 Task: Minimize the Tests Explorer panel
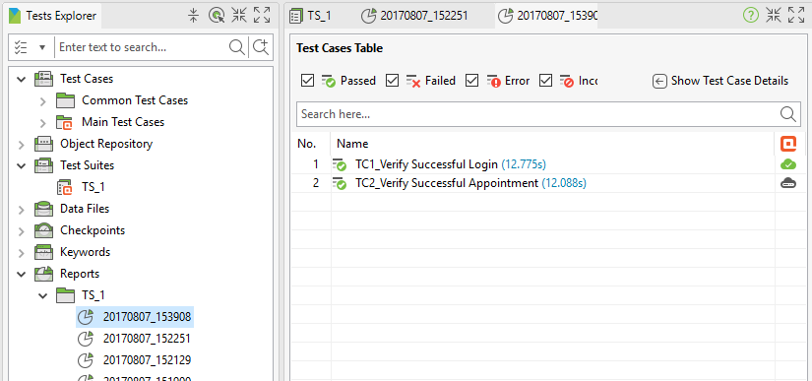pos(239,15)
